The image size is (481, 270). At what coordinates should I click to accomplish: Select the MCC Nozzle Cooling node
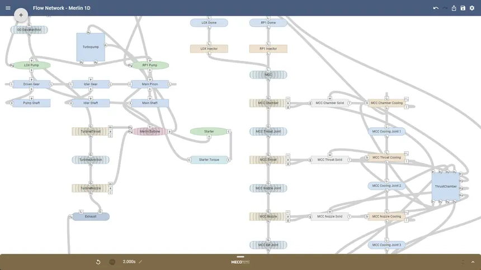[x=386, y=216]
